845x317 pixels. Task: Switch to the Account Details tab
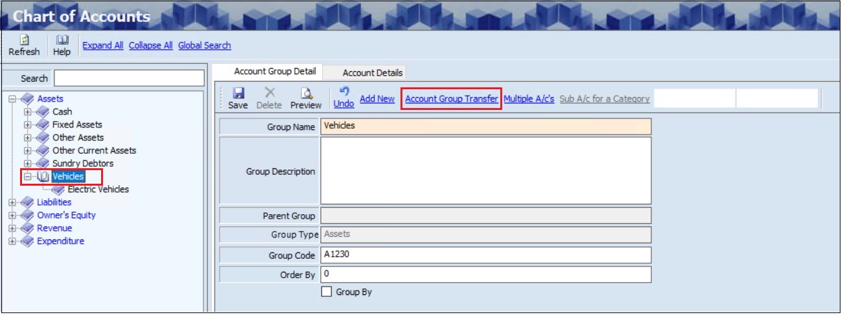372,72
